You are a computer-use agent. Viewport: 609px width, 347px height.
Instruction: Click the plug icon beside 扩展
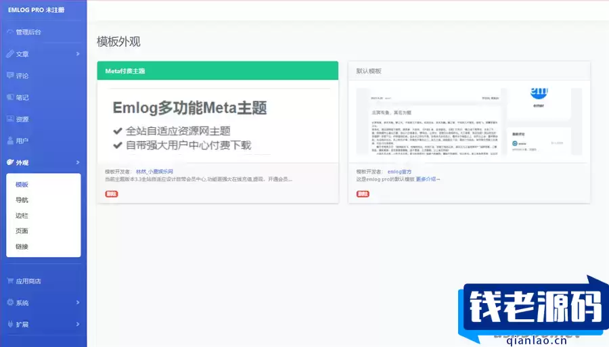point(10,324)
